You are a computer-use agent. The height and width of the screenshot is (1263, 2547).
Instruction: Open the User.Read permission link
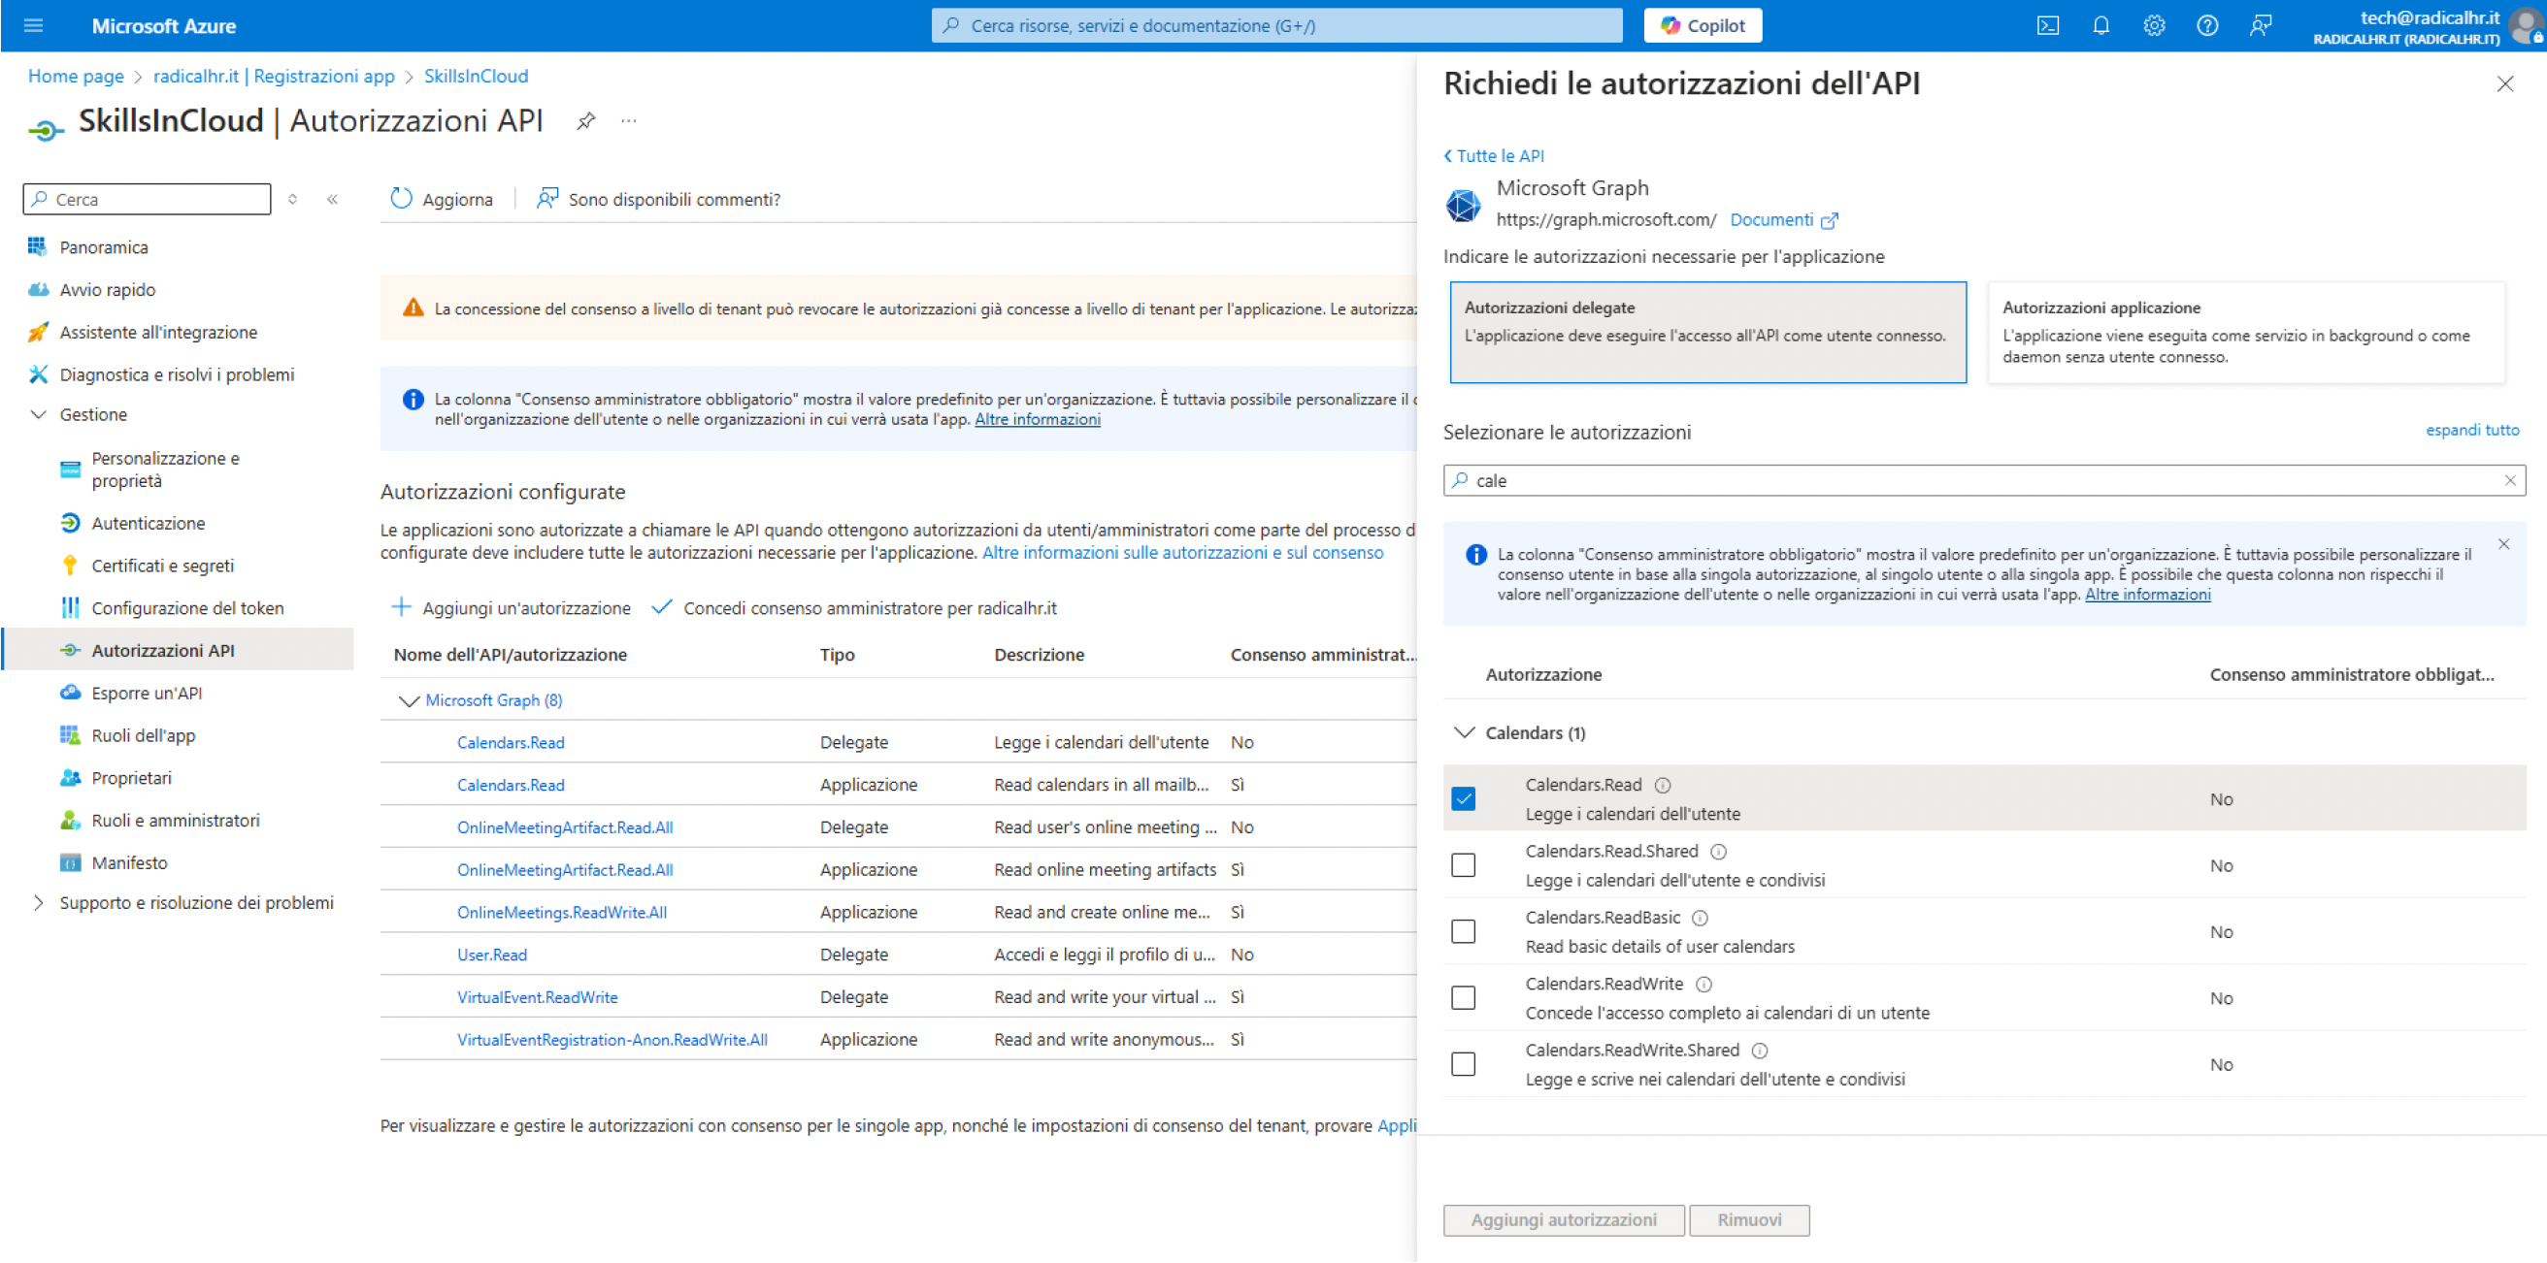pyautogui.click(x=492, y=955)
